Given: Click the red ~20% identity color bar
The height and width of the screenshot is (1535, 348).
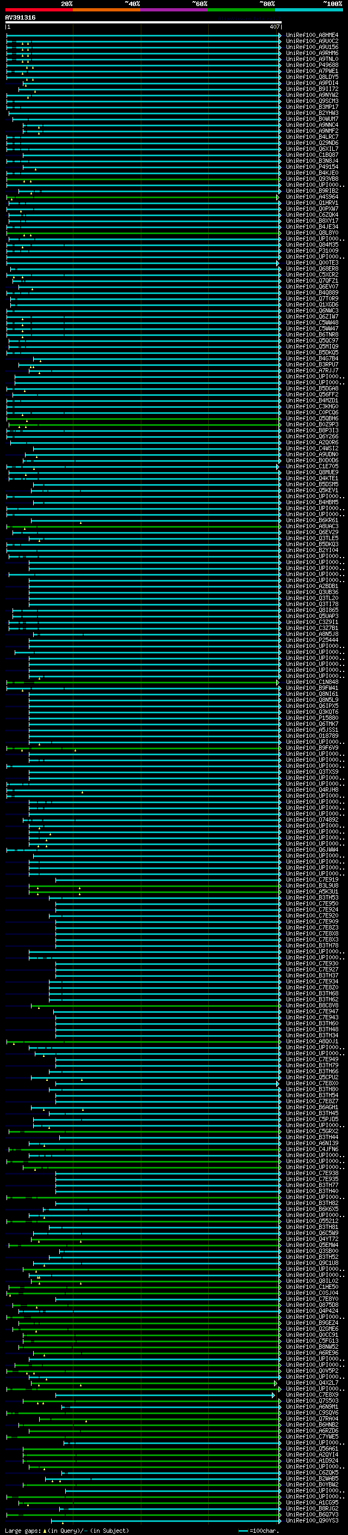Looking at the screenshot, I should 39,10.
